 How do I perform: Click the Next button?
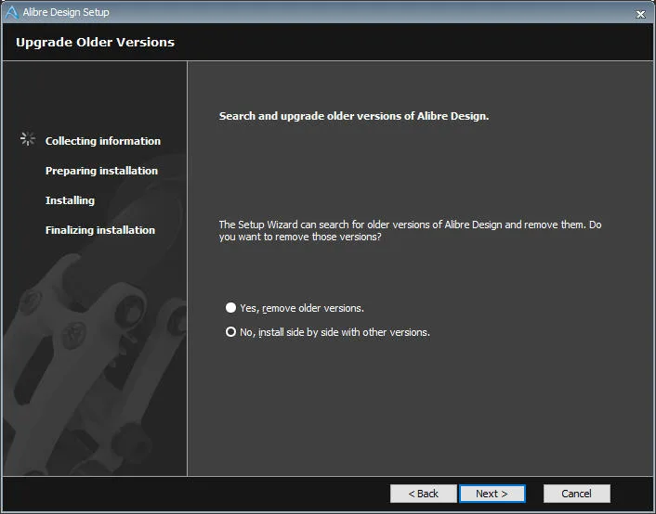pos(492,494)
